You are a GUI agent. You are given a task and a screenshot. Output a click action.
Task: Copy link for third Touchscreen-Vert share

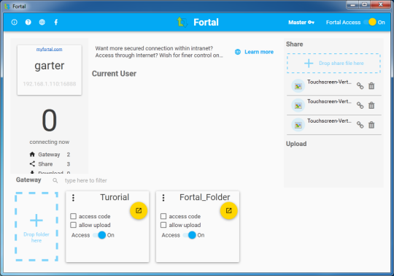click(360, 125)
